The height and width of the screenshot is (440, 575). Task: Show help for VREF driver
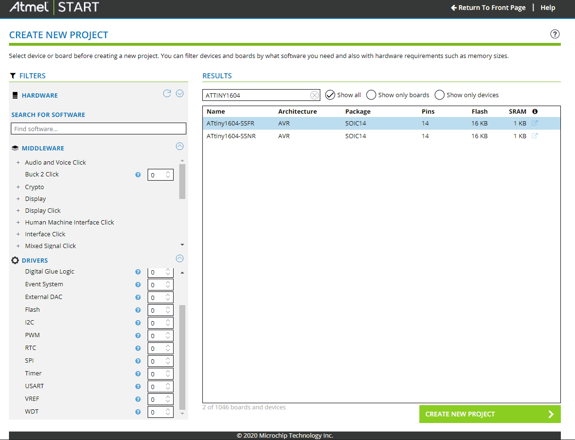138,399
